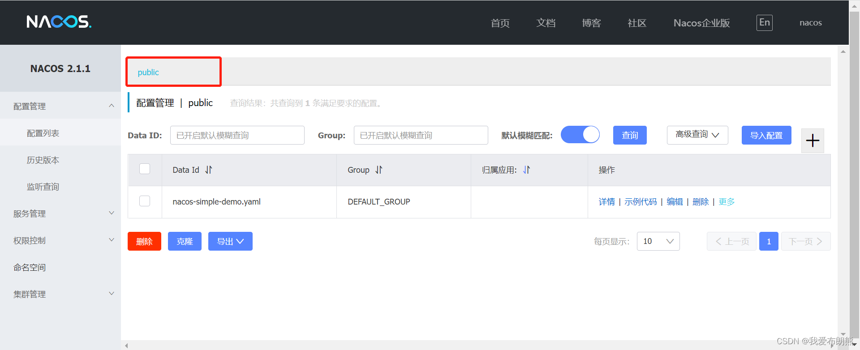
Task: Open the 高级查询 dropdown
Action: click(x=697, y=135)
